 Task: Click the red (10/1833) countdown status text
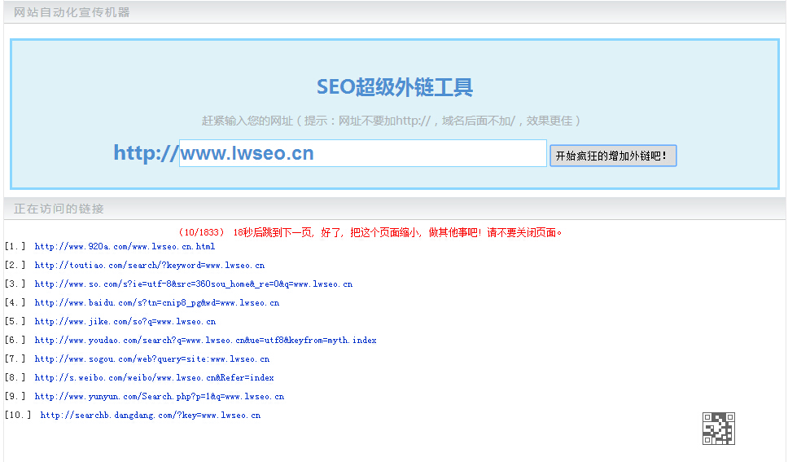pos(370,232)
